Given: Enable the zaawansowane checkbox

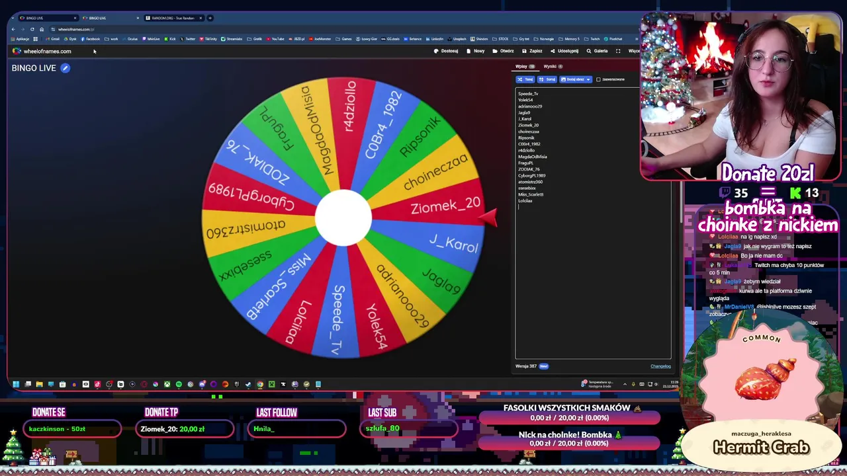Looking at the screenshot, I should [x=598, y=79].
